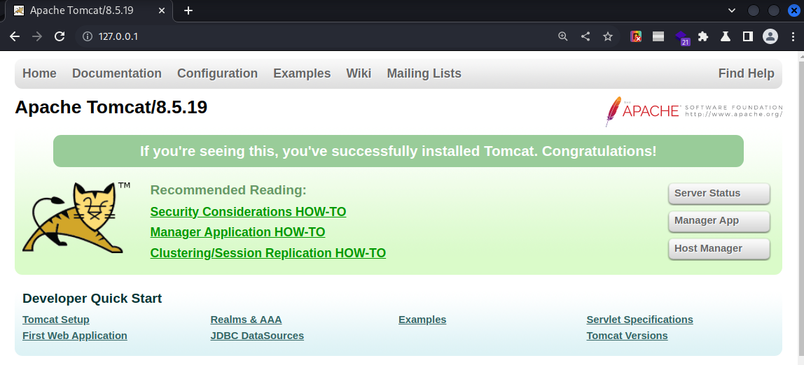Open Chrome three-dot menu
804x365 pixels.
coord(793,36)
